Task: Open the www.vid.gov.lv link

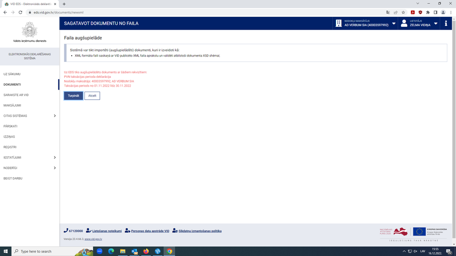Action: 94,239
